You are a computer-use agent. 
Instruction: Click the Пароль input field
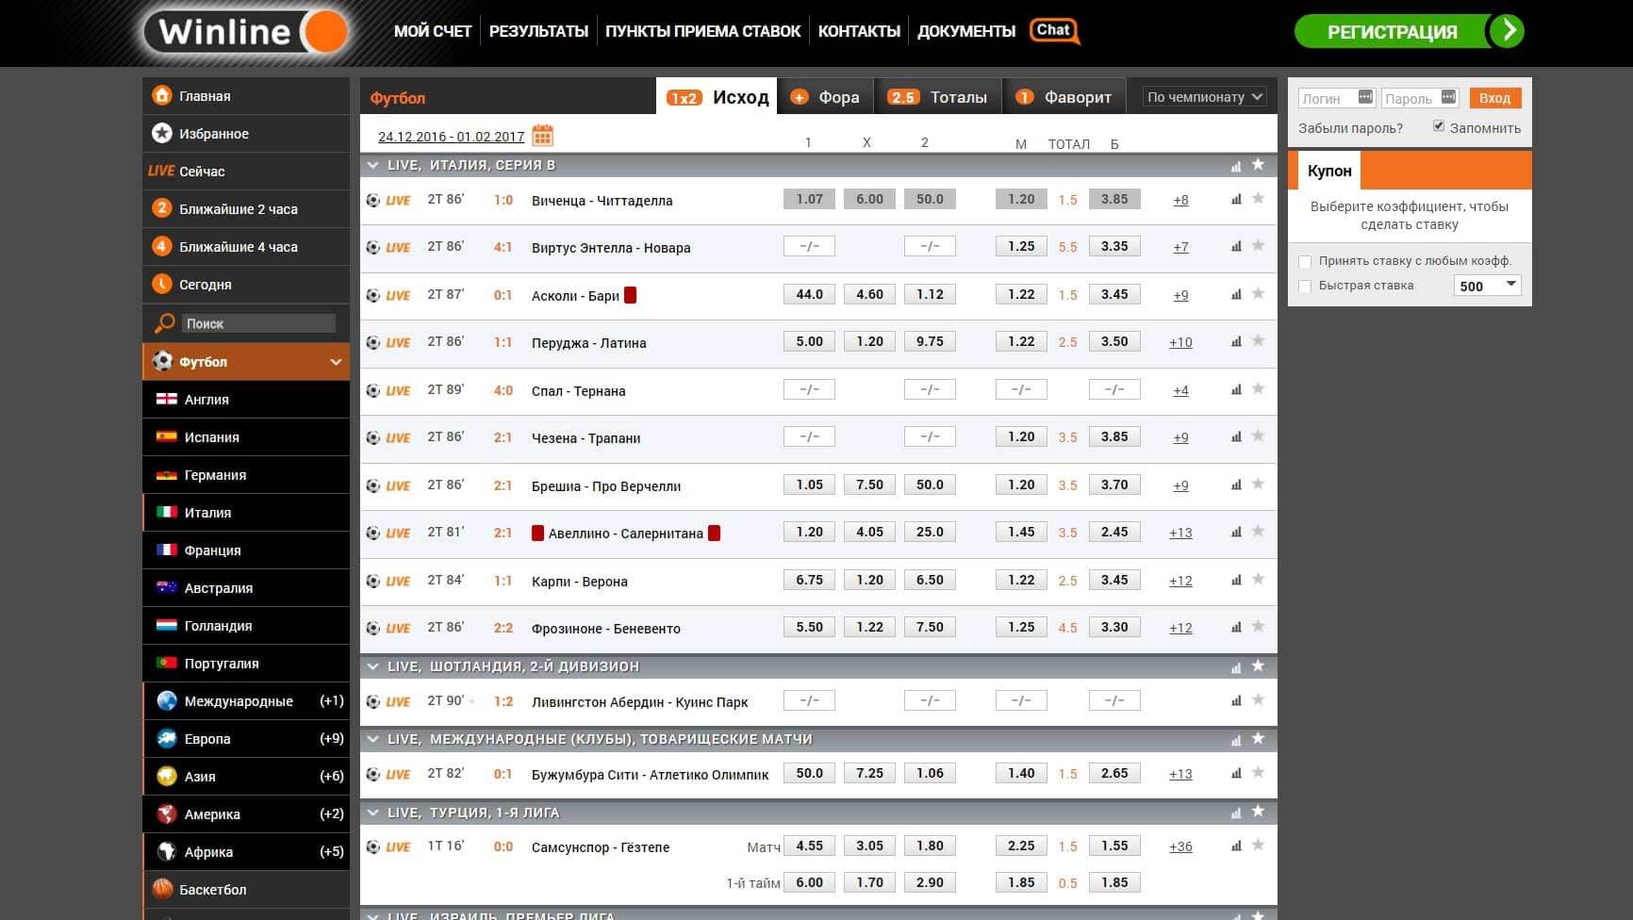pos(1420,97)
